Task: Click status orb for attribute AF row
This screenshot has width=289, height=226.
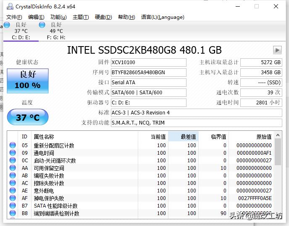Action: click(x=13, y=198)
